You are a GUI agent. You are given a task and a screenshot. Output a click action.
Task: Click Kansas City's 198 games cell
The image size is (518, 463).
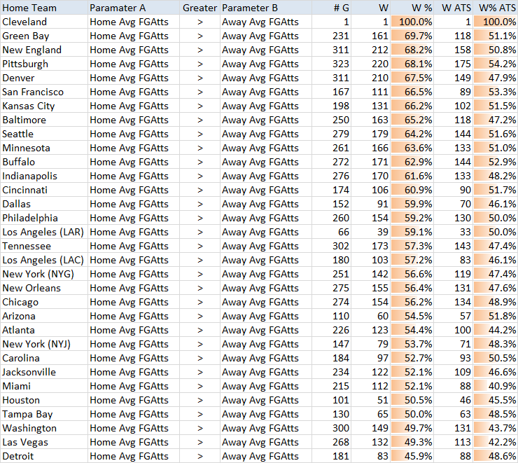(x=331, y=106)
